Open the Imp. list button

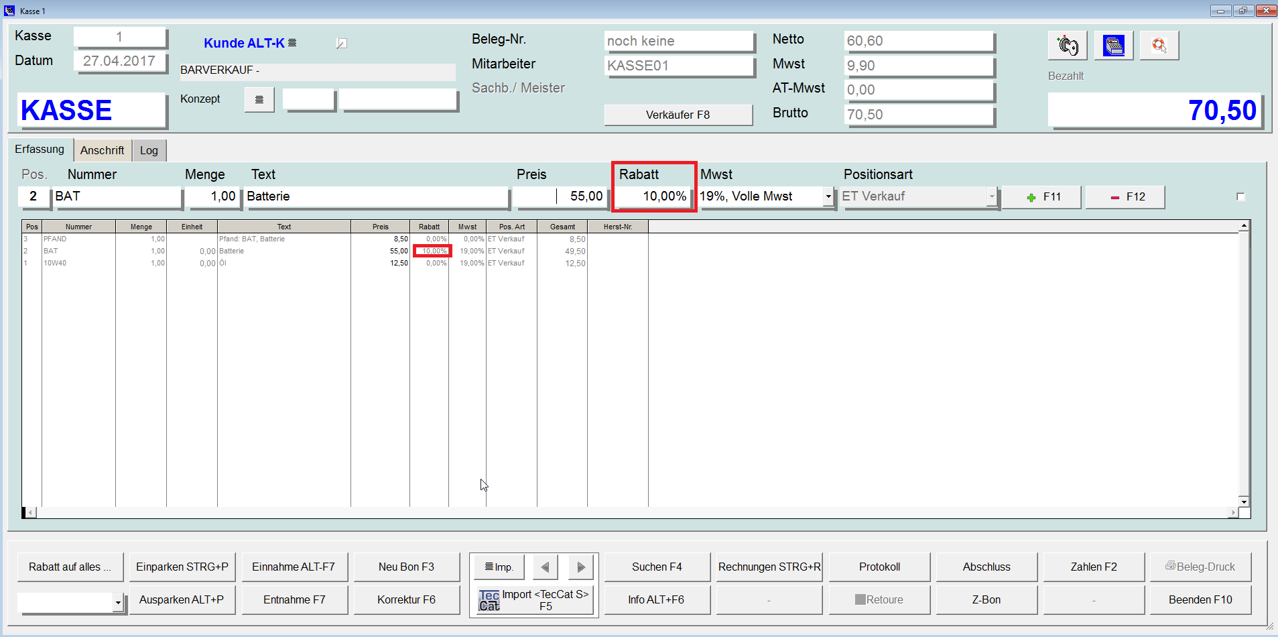point(499,567)
